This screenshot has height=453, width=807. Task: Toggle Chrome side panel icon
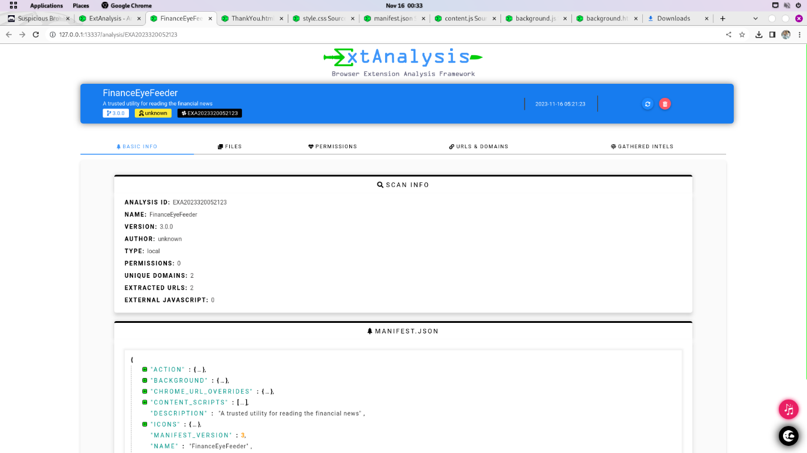772,35
